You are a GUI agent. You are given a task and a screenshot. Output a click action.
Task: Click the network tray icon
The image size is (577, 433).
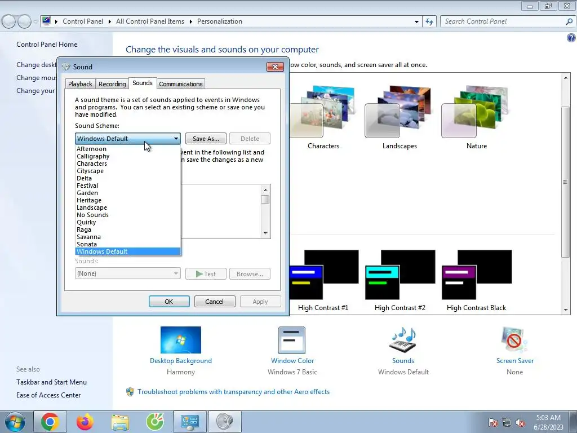pos(507,422)
